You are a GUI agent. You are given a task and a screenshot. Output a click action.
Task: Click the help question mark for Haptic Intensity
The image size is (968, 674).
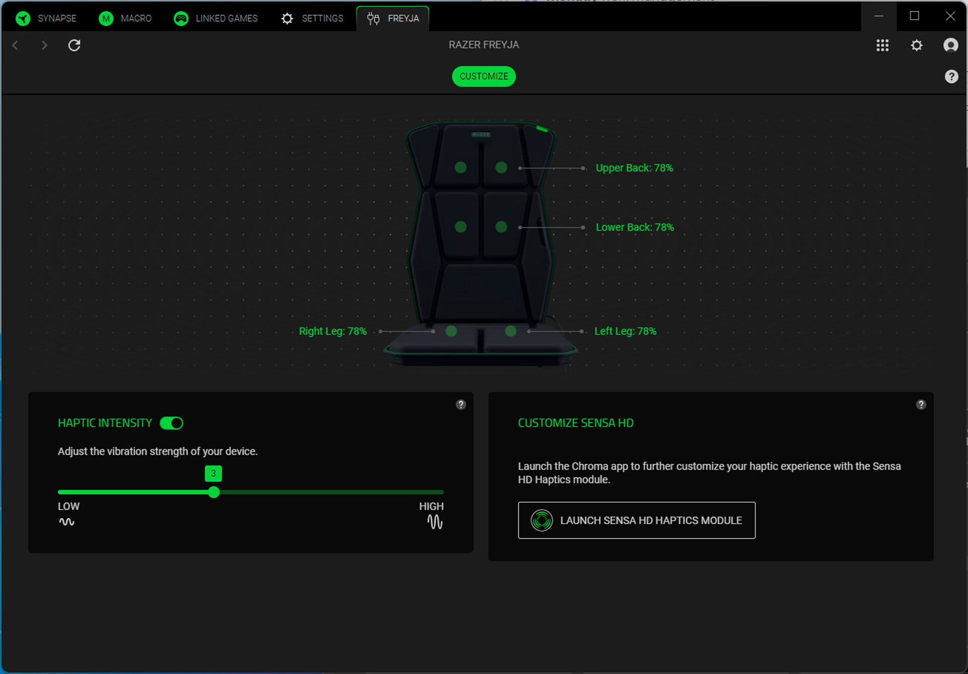[x=461, y=403]
